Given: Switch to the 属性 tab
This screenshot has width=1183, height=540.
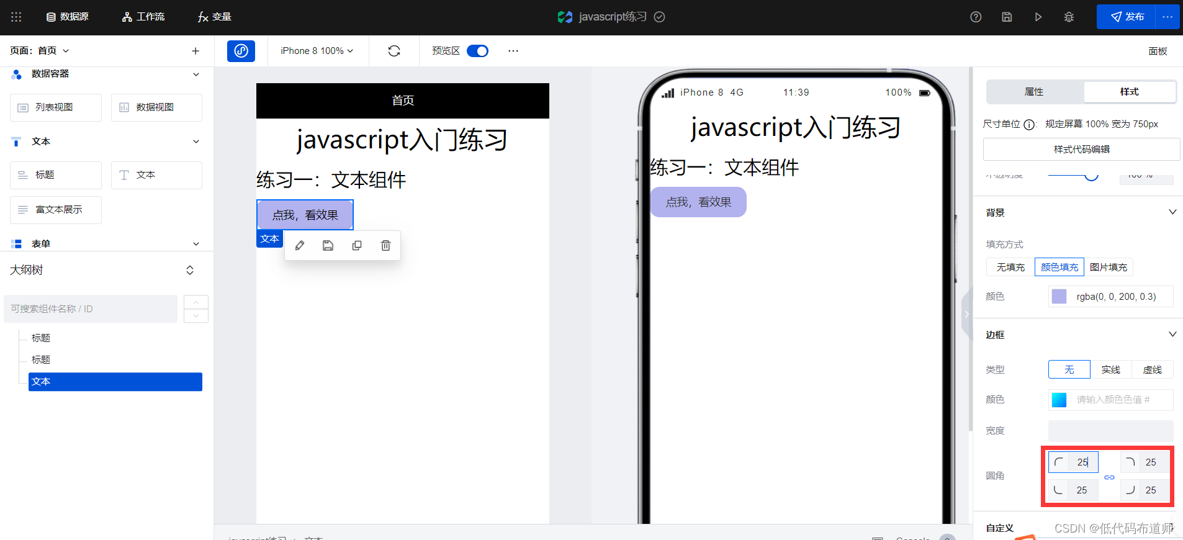Looking at the screenshot, I should (1034, 92).
